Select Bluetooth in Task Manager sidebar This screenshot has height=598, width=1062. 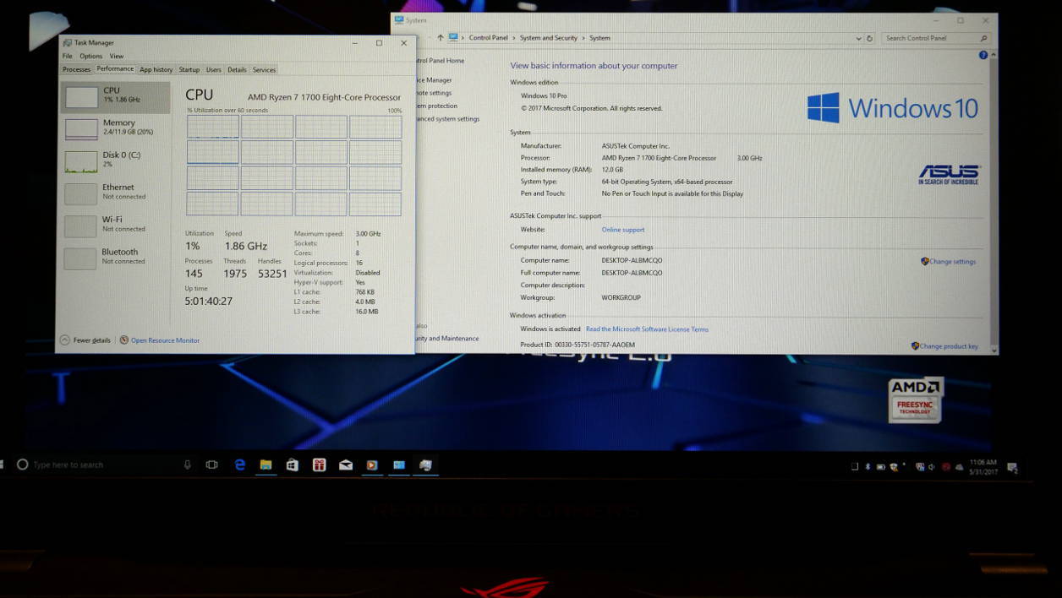pyautogui.click(x=115, y=257)
